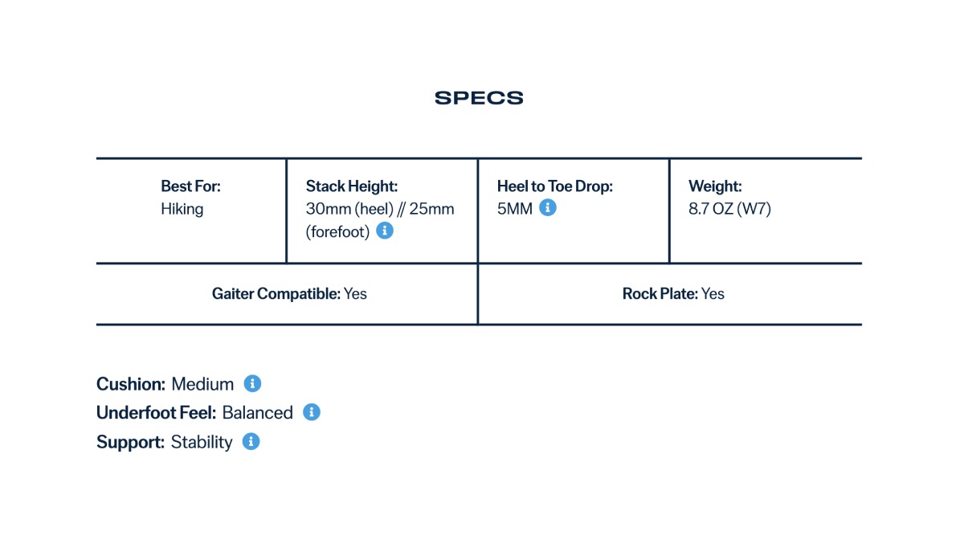The image size is (964, 552).
Task: Click the "5MM" drop value
Action: [x=515, y=209]
